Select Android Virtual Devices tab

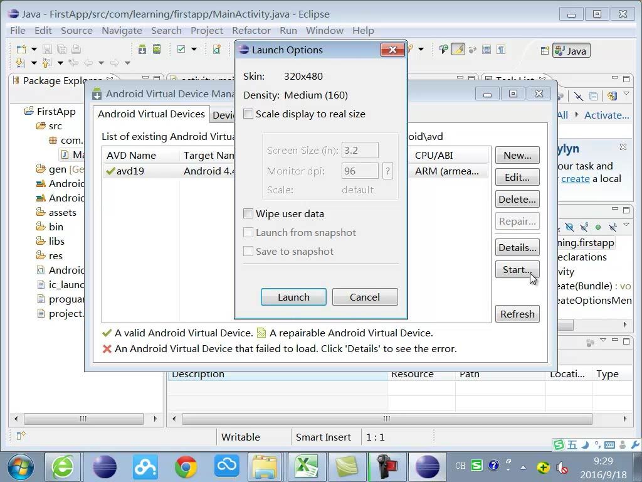[x=151, y=114]
